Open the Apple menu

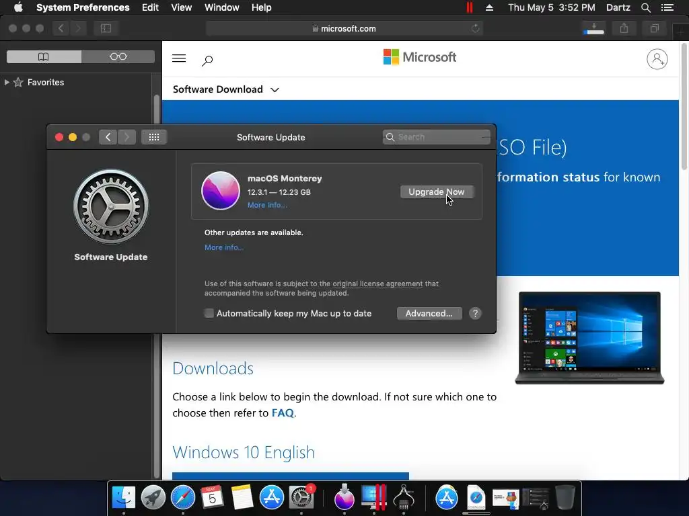click(x=18, y=7)
